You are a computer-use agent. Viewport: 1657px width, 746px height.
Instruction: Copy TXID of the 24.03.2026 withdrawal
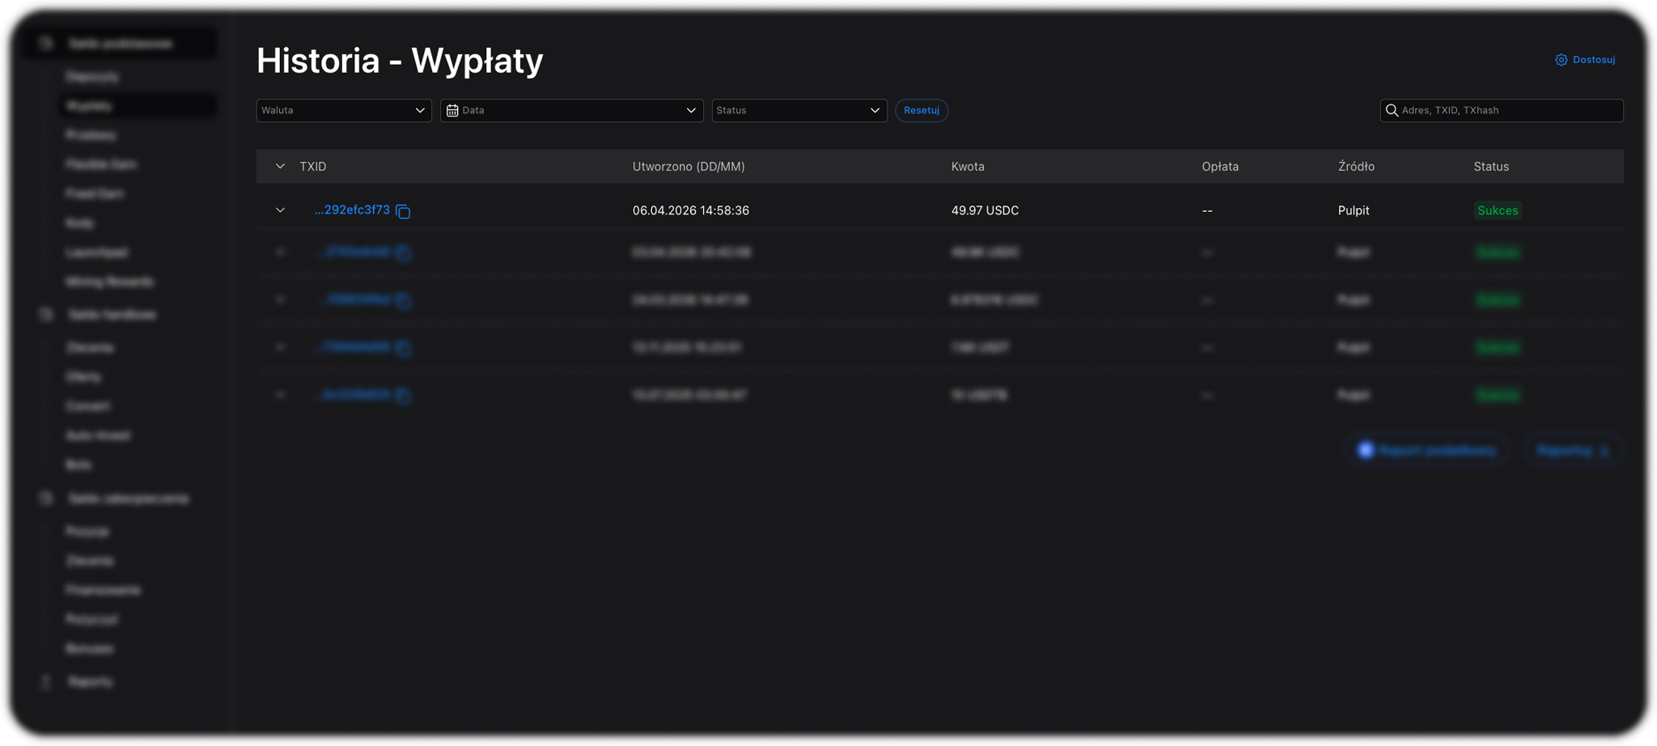click(x=403, y=301)
